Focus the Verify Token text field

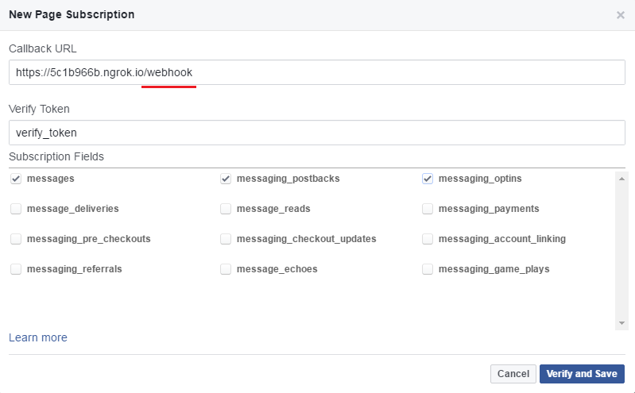click(317, 133)
